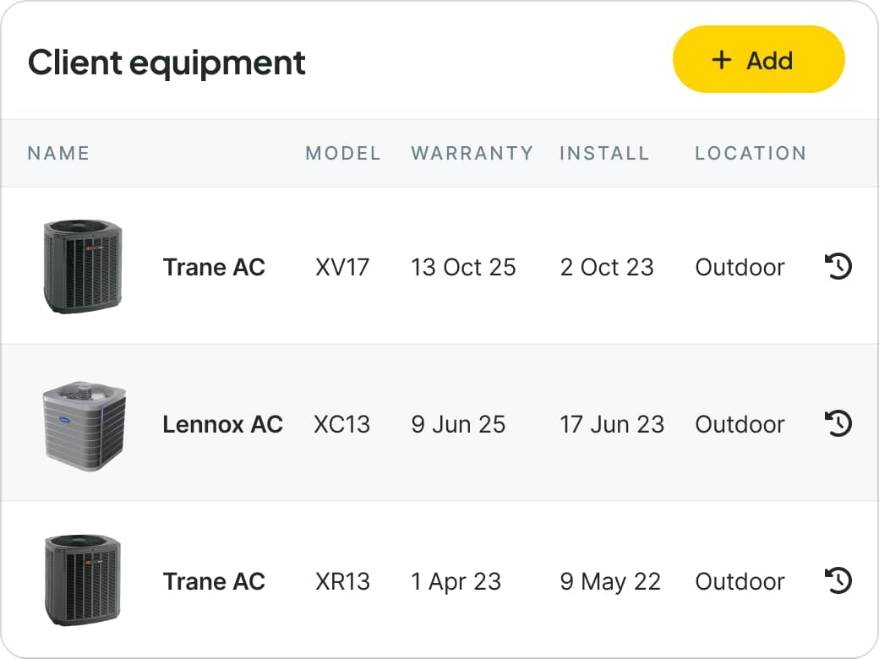879x659 pixels.
Task: Sort by the INSTALL column header
Action: point(604,153)
